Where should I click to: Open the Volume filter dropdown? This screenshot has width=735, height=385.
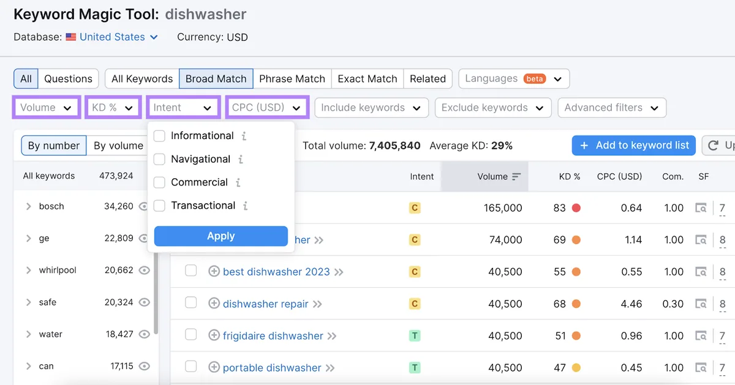click(x=46, y=107)
